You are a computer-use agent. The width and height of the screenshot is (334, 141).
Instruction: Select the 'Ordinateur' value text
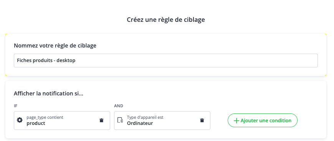pos(140,123)
